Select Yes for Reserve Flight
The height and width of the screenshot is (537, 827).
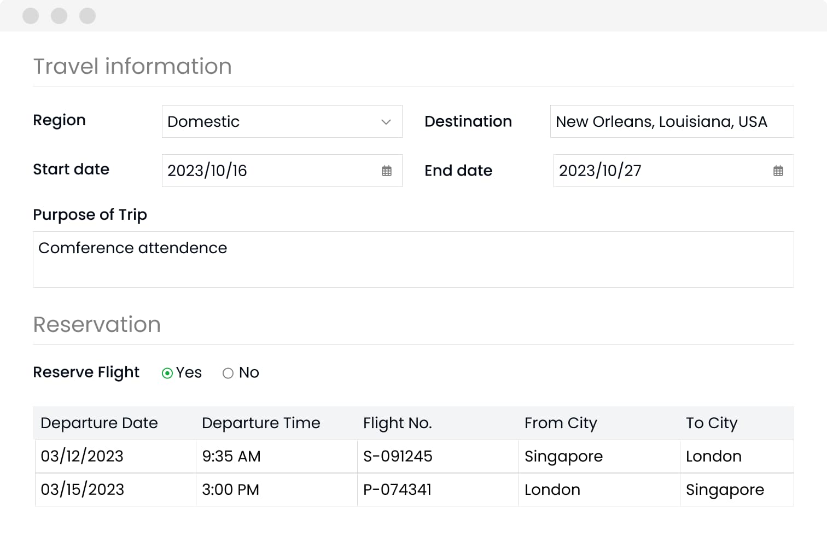pyautogui.click(x=167, y=373)
